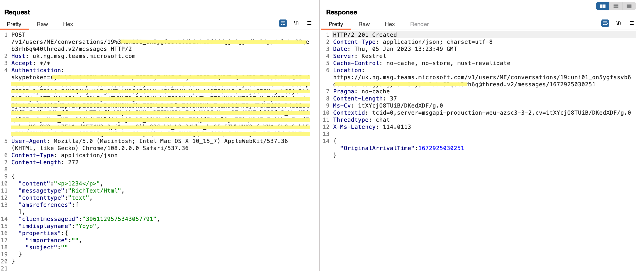
Task: Click the contenttype value "text"
Action: 79,198
